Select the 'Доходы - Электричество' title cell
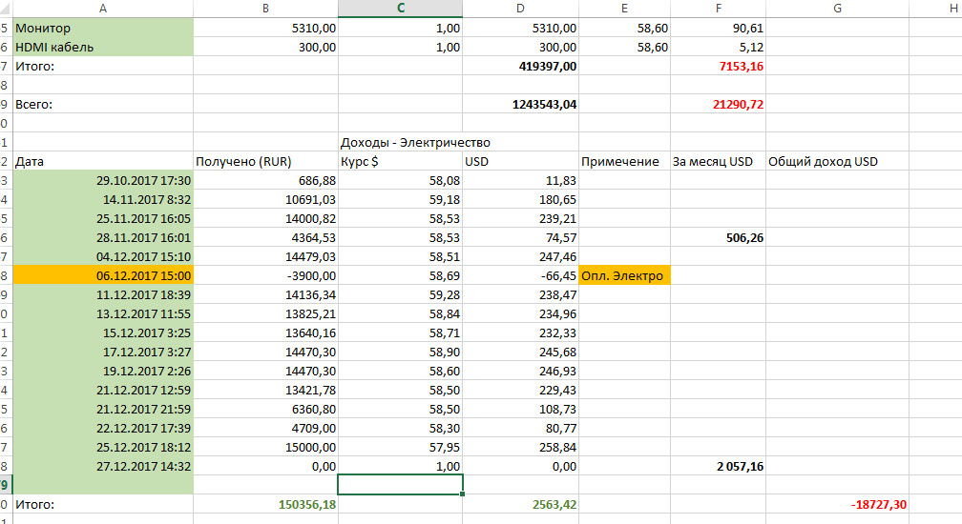Screen dimensions: 962x524 pos(415,143)
